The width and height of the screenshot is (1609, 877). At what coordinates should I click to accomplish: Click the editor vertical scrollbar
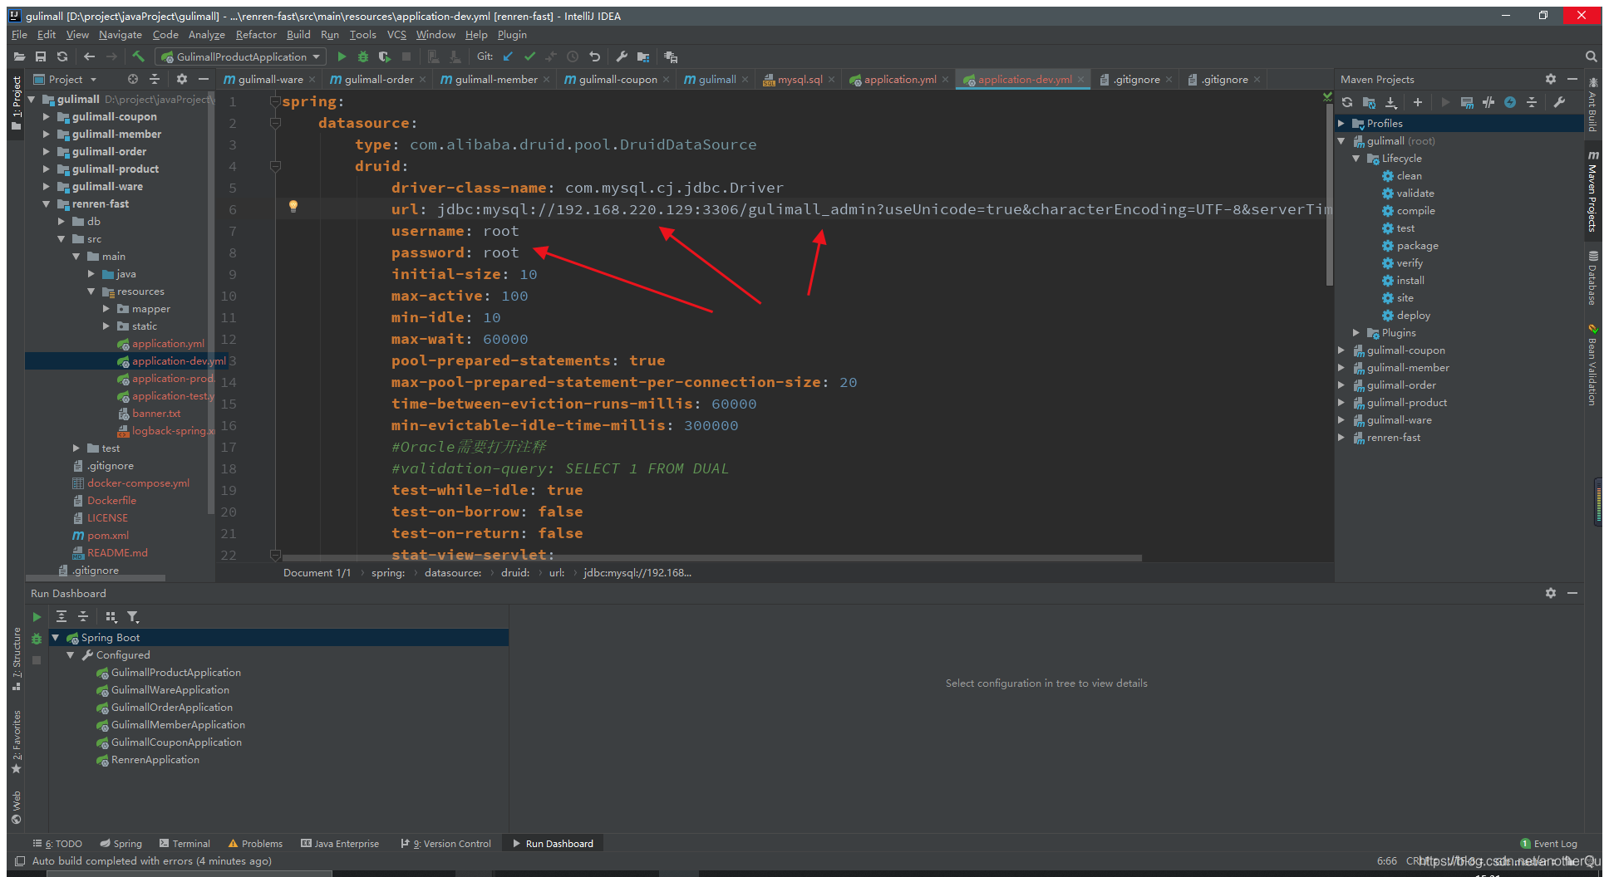tap(1328, 195)
